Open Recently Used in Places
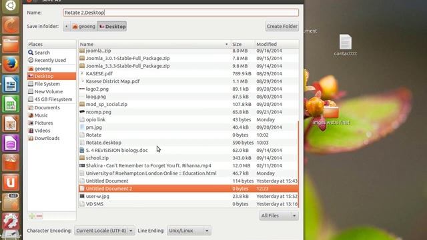 [51, 60]
